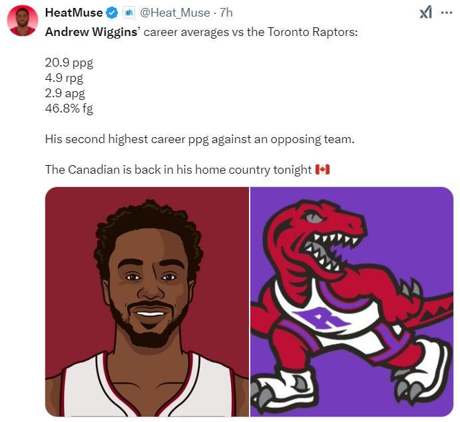Click the blue verified checkmark badge
Screen dimensions: 460x422
113,13
